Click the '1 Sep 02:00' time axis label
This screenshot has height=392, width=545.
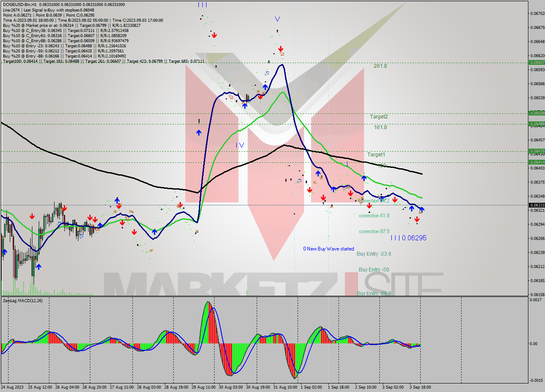point(311,387)
